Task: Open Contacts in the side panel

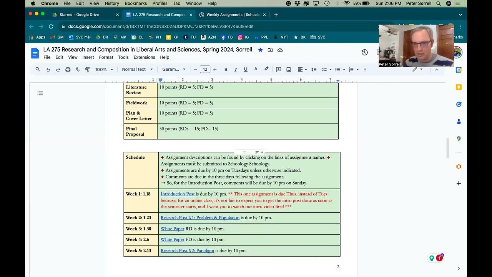Action: click(x=459, y=122)
